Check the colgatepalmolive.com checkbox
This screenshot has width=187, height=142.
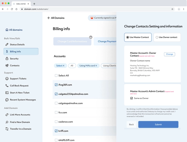[x=56, y=103]
